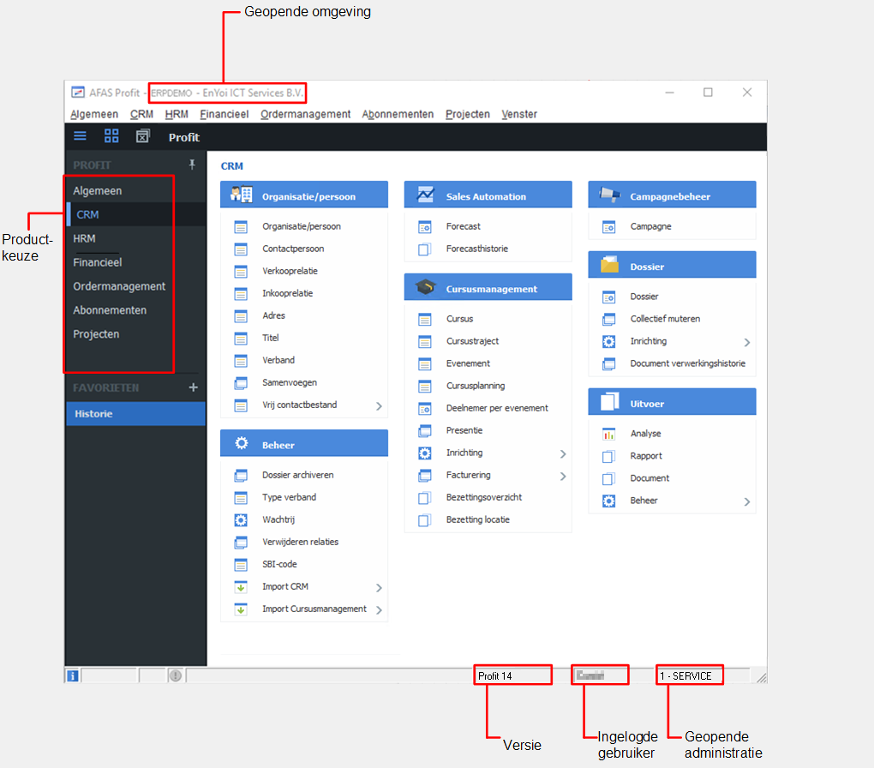The height and width of the screenshot is (768, 874).
Task: Select HRM in the sidebar
Action: (136, 238)
